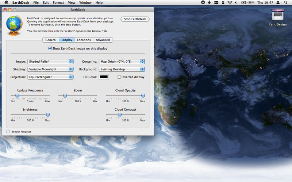
Task: Open the EarthDesk application menu
Action: (x=21, y=3)
